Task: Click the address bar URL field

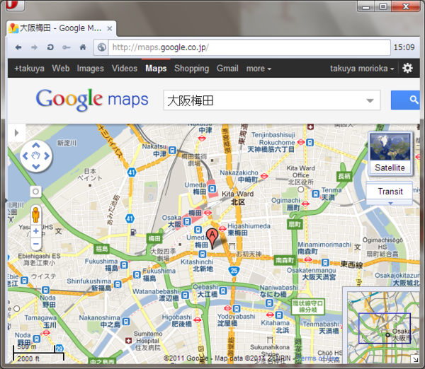Action: coord(249,47)
